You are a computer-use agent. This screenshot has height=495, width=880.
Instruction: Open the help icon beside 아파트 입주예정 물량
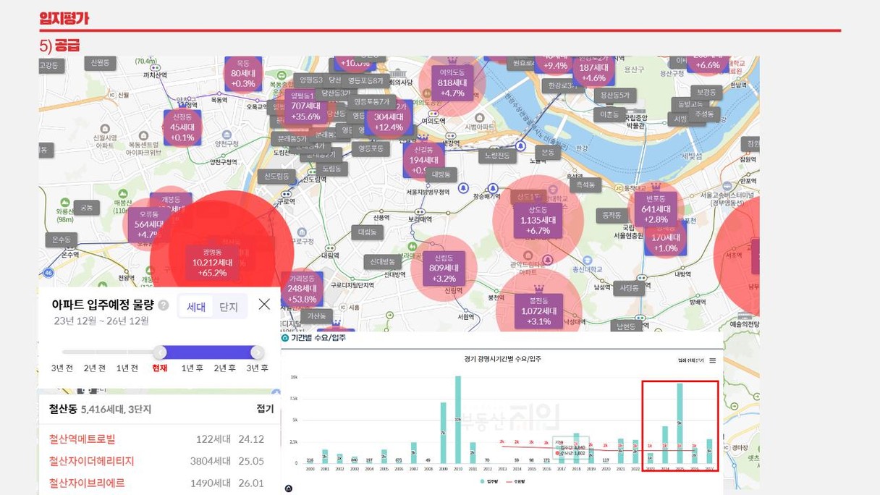pyautogui.click(x=164, y=305)
